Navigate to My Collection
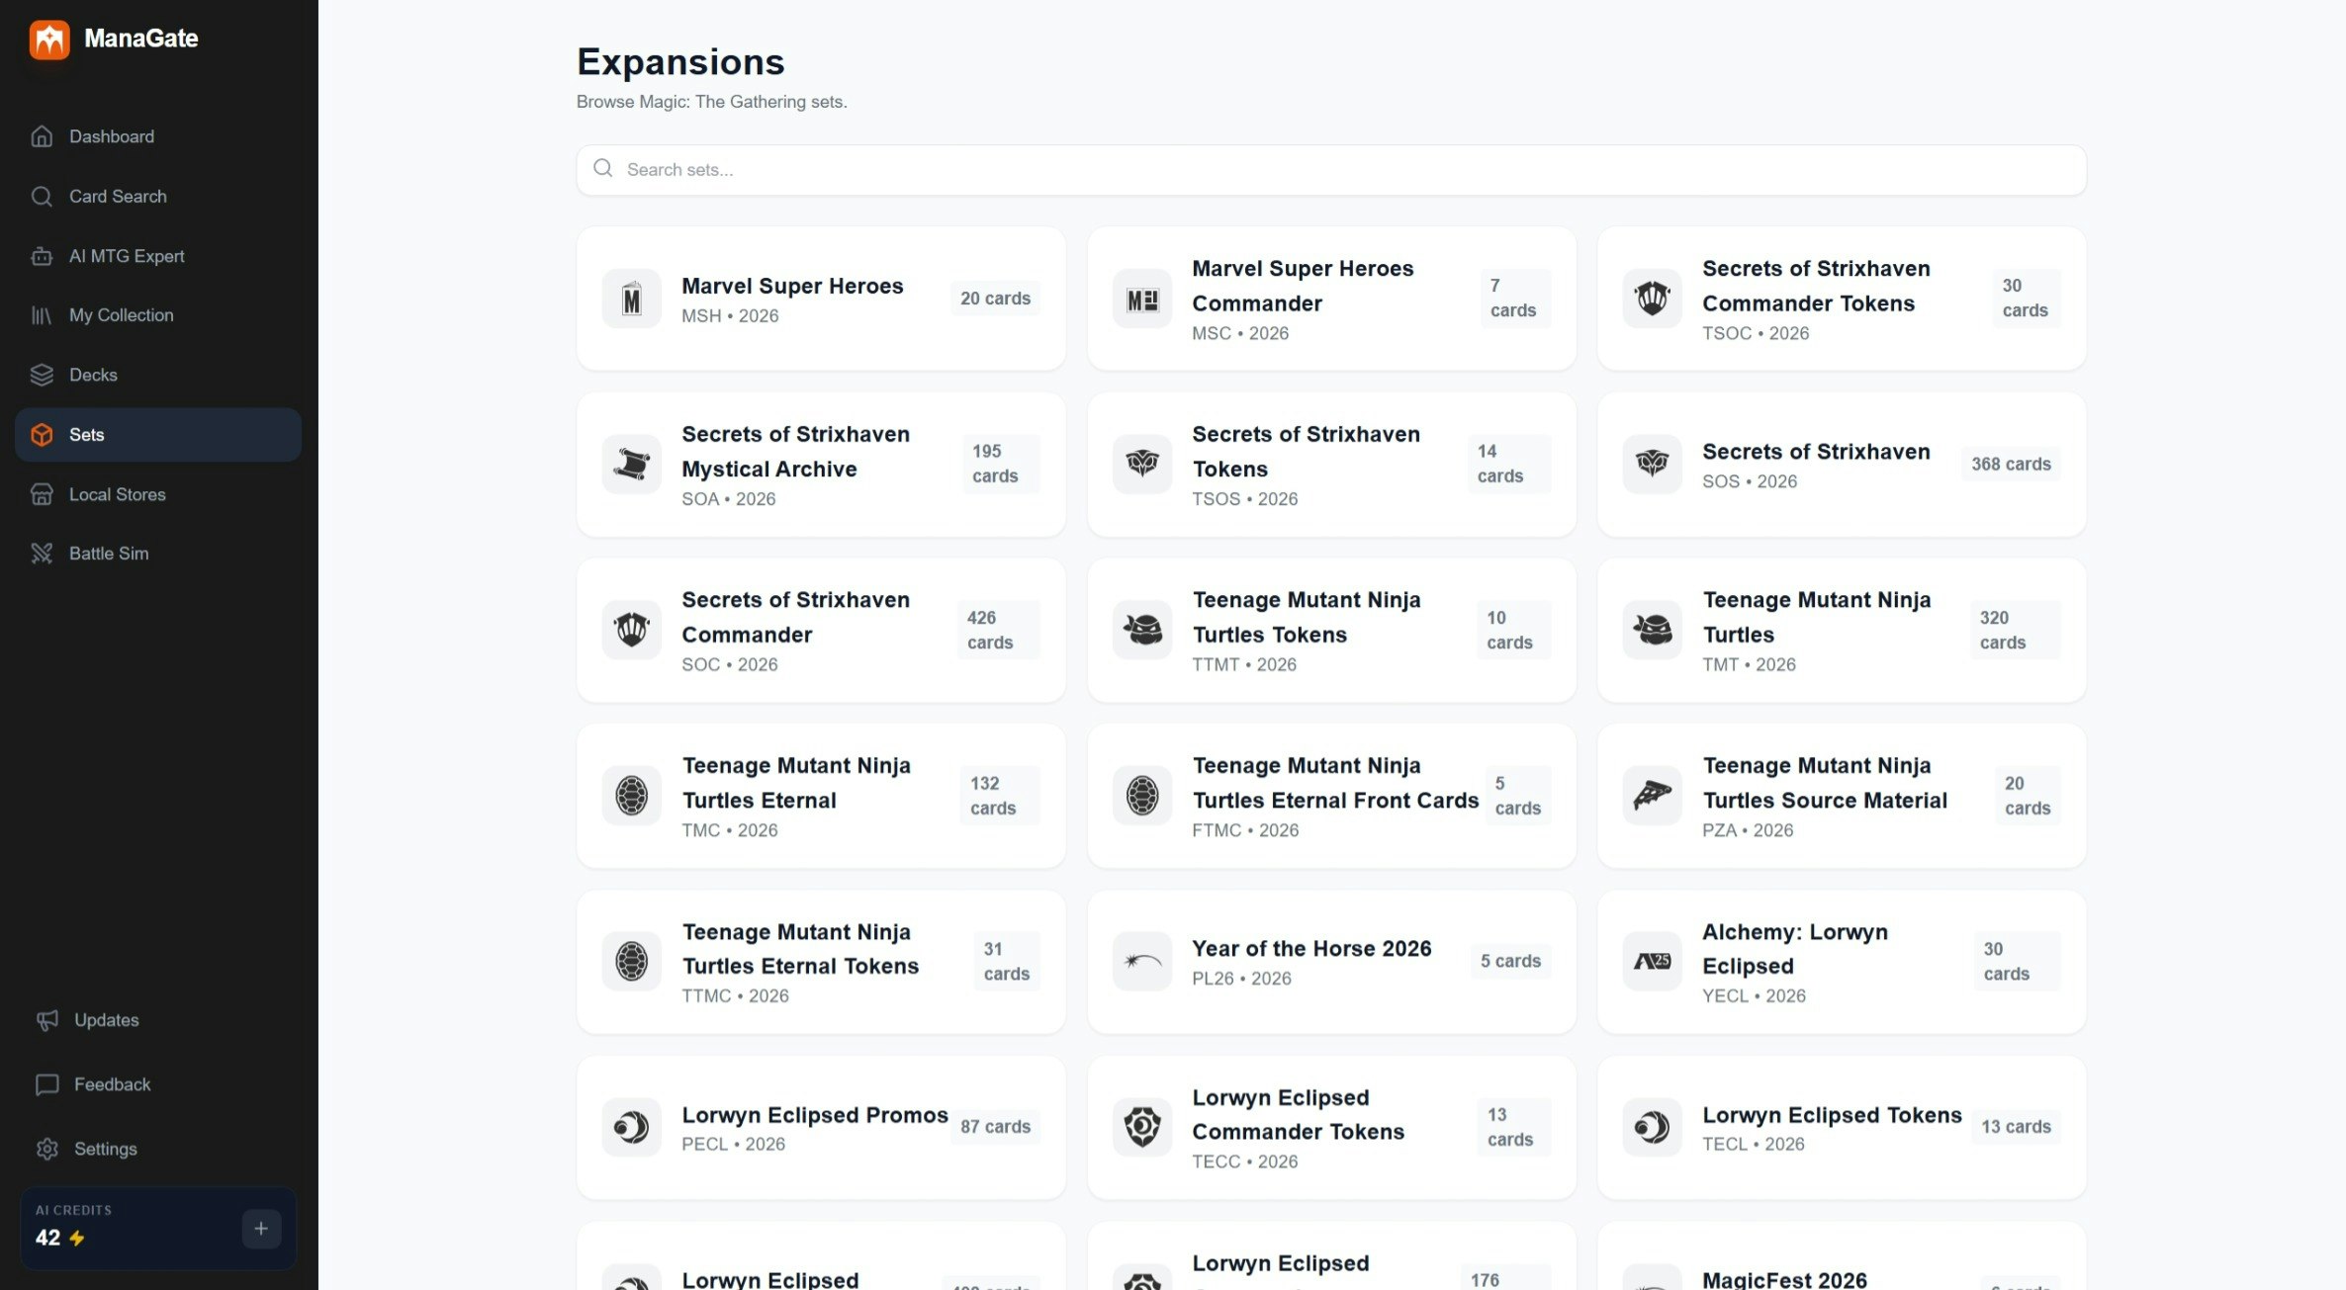This screenshot has height=1290, width=2346. 121,315
